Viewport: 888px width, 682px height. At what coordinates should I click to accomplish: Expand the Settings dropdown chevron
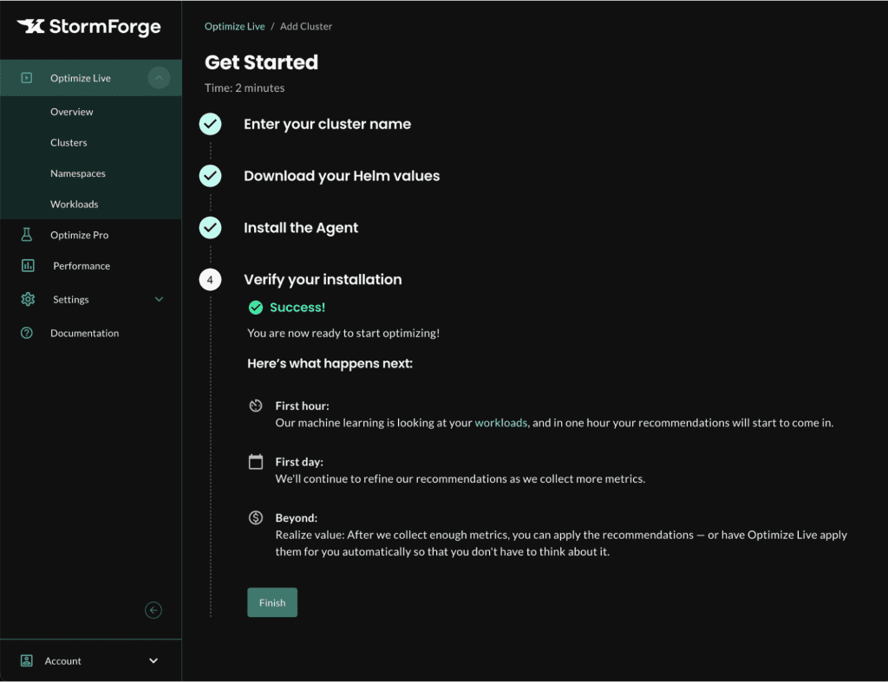(160, 299)
